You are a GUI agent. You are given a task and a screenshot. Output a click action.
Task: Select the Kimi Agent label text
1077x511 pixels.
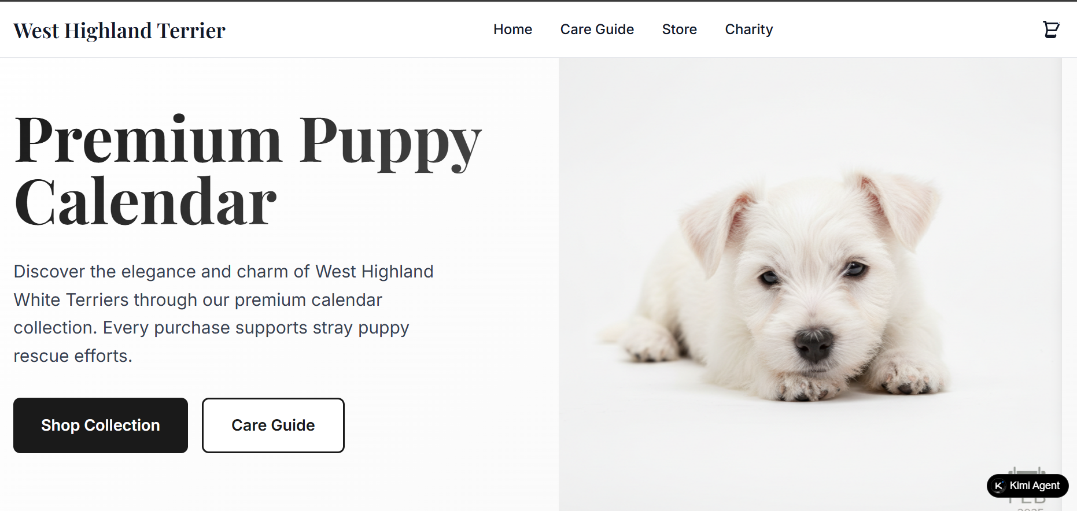click(1035, 486)
